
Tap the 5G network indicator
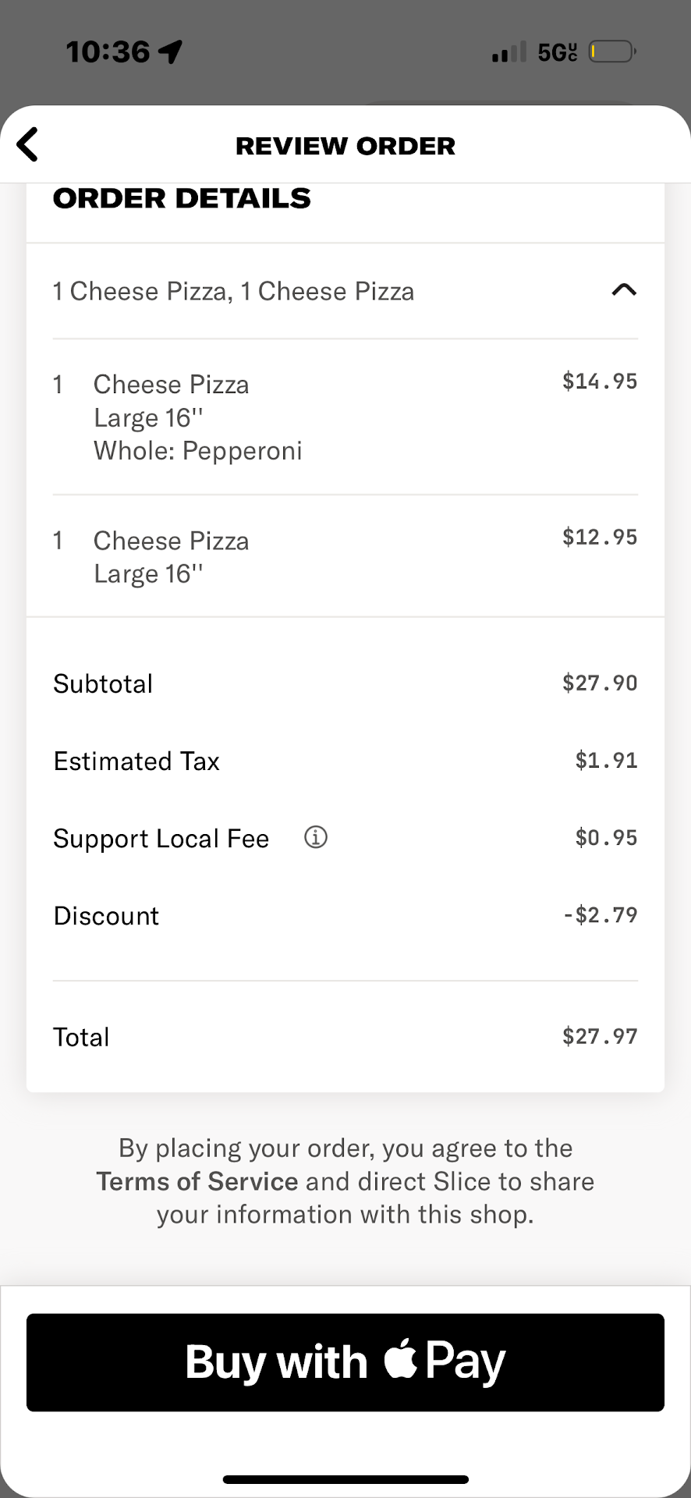pos(557,52)
